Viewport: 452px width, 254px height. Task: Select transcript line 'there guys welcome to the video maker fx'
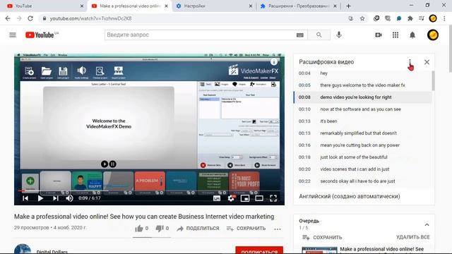[362, 85]
